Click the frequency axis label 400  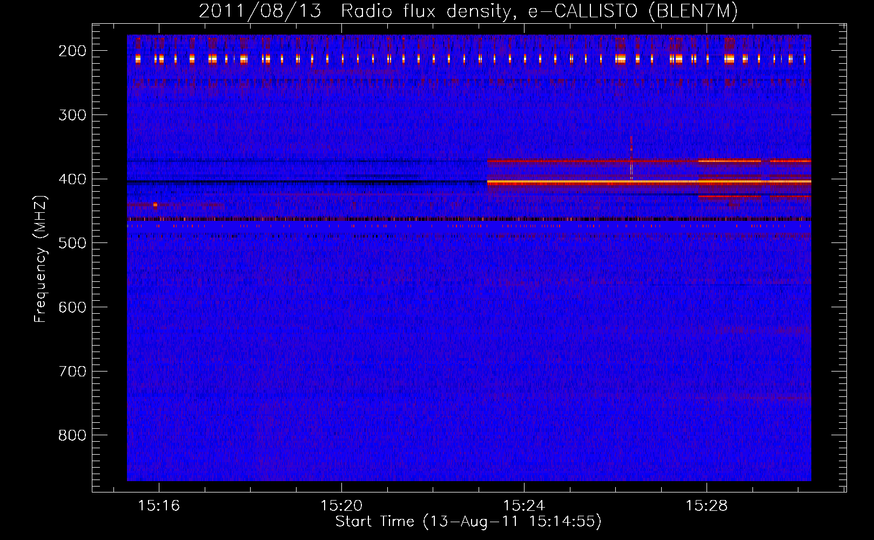(72, 179)
